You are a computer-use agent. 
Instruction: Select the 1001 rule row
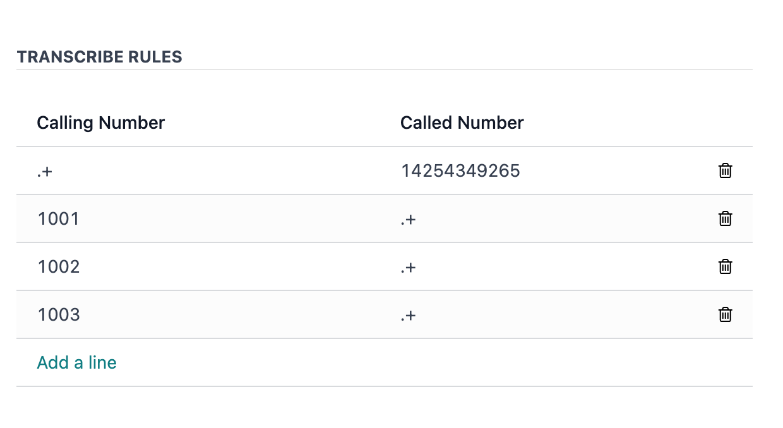tap(385, 218)
